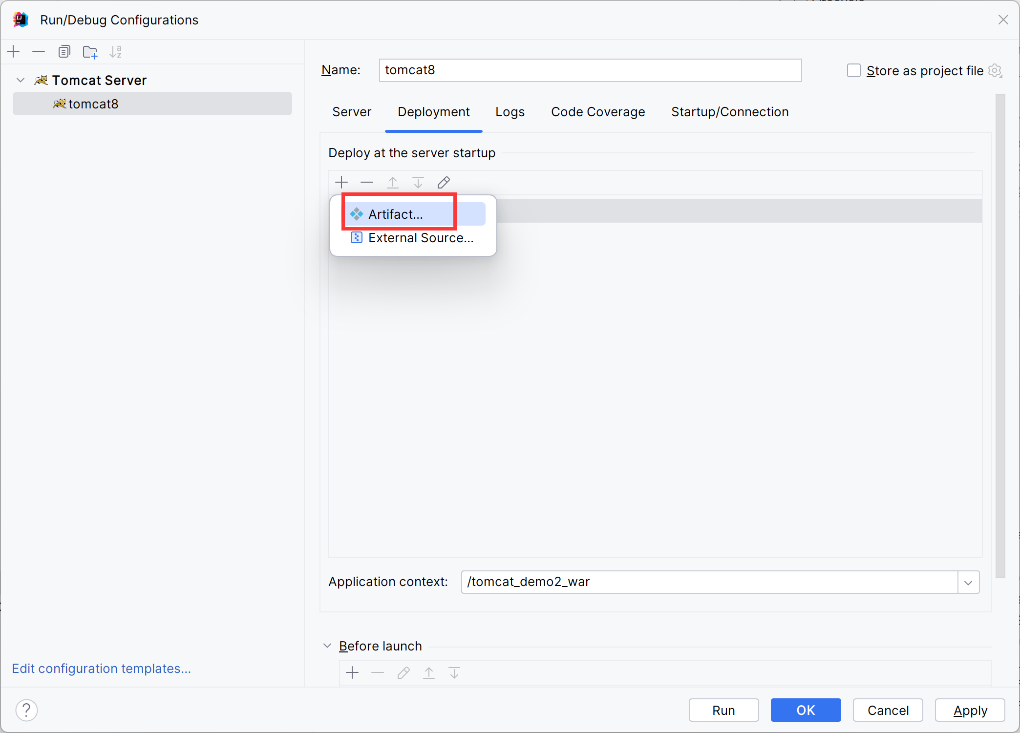Open help with question mark button
The width and height of the screenshot is (1020, 733).
pyautogui.click(x=26, y=710)
